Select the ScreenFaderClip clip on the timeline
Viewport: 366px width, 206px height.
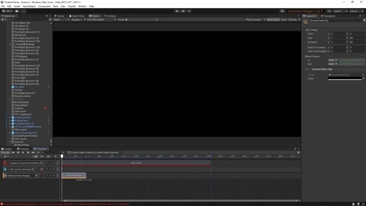[74, 176]
